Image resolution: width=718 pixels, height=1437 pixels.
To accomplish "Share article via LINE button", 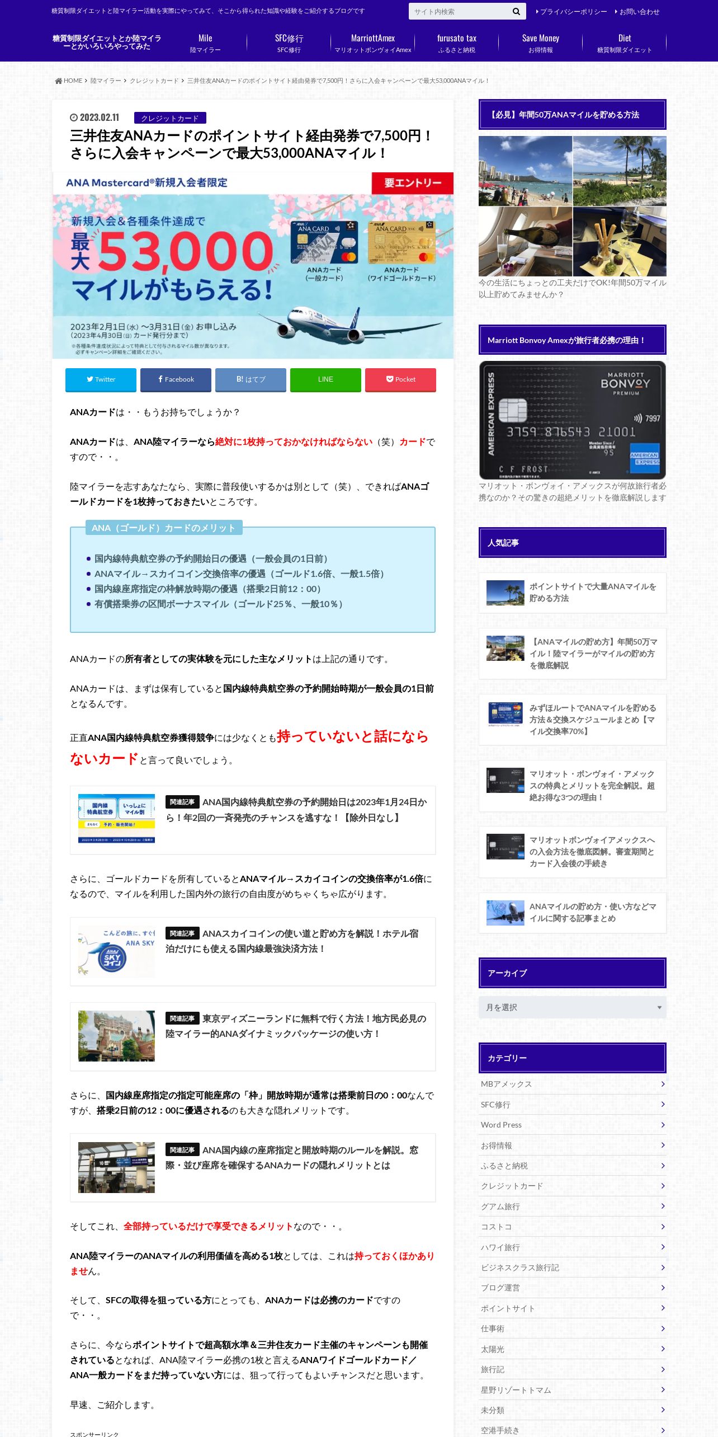I will pos(325,379).
